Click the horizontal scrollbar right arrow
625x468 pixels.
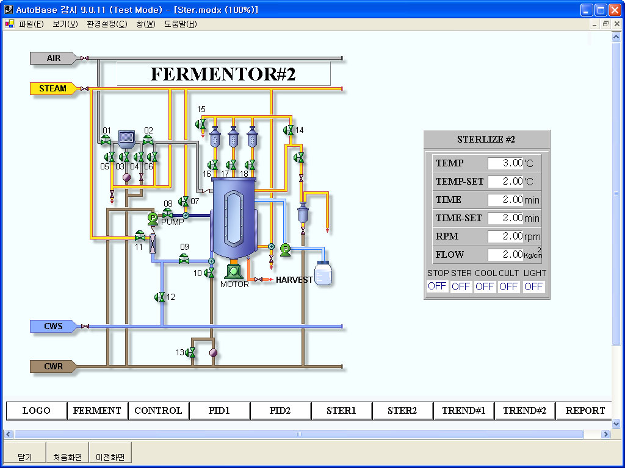[605, 434]
